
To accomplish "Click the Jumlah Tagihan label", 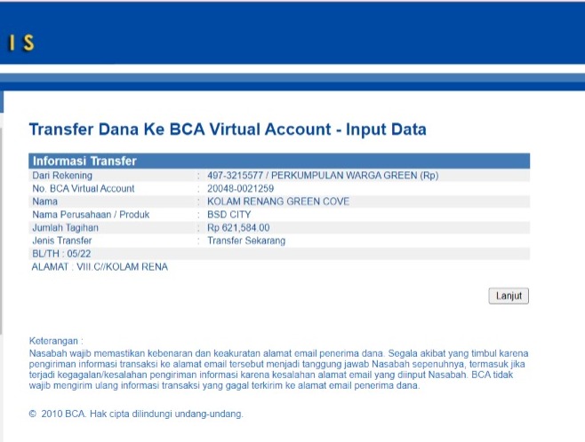I will point(68,228).
